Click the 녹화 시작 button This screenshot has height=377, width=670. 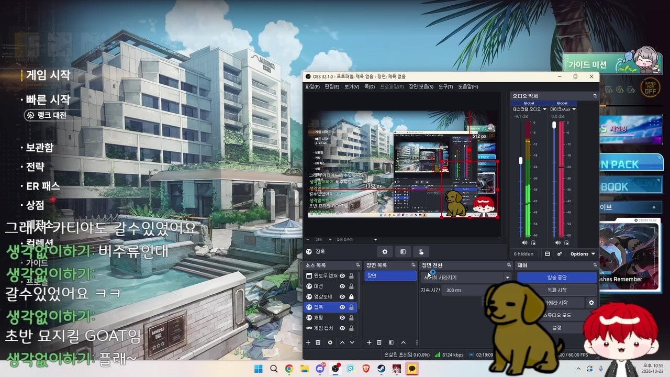click(557, 290)
